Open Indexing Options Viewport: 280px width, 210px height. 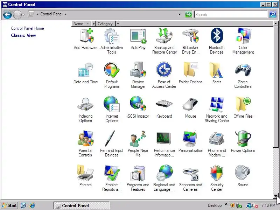coord(85,110)
